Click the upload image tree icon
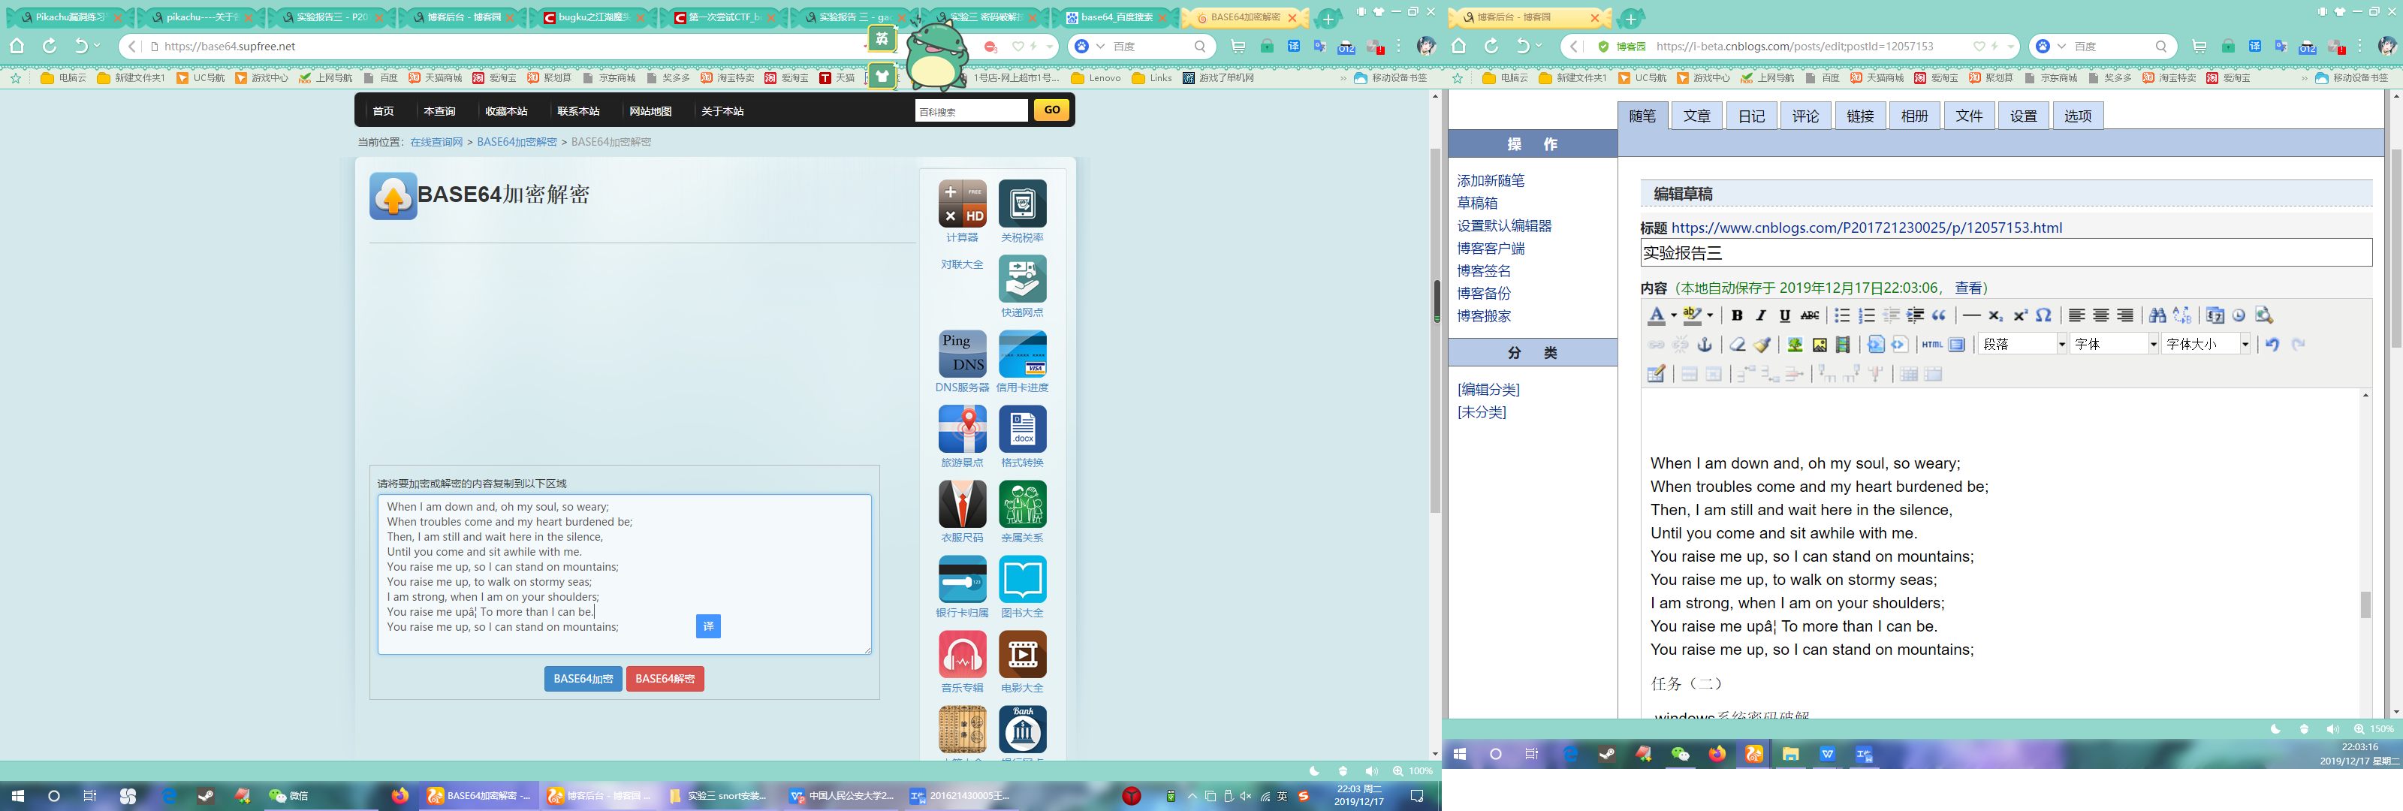 pyautogui.click(x=1795, y=345)
